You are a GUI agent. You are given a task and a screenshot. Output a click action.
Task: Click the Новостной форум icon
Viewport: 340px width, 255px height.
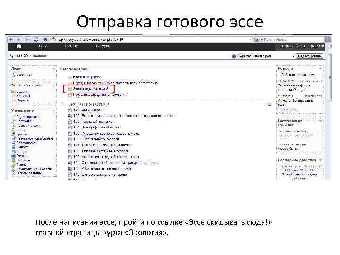70,77
